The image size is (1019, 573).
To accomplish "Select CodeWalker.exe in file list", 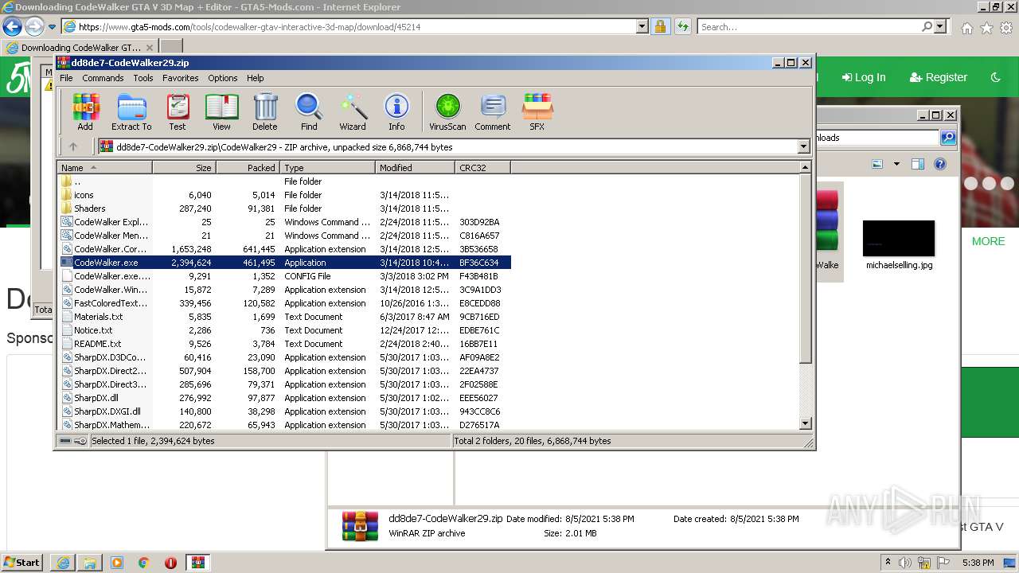I will pos(284,263).
